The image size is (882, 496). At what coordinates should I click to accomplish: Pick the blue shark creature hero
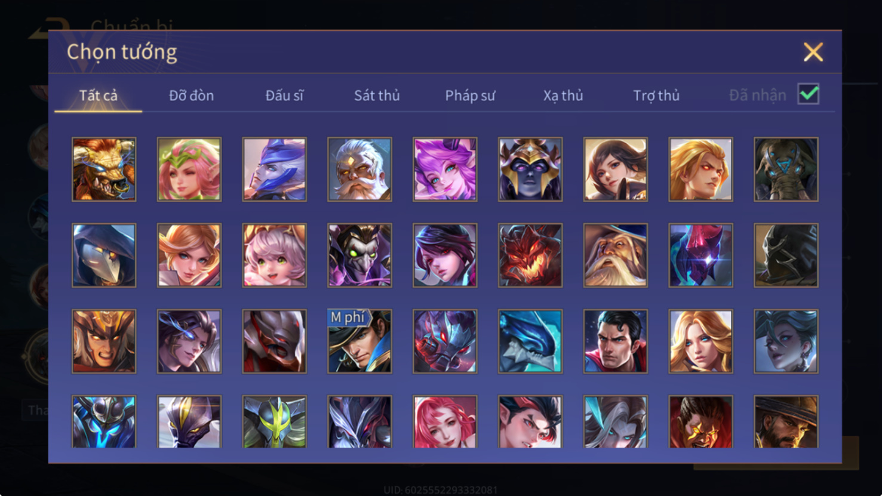[x=530, y=341]
